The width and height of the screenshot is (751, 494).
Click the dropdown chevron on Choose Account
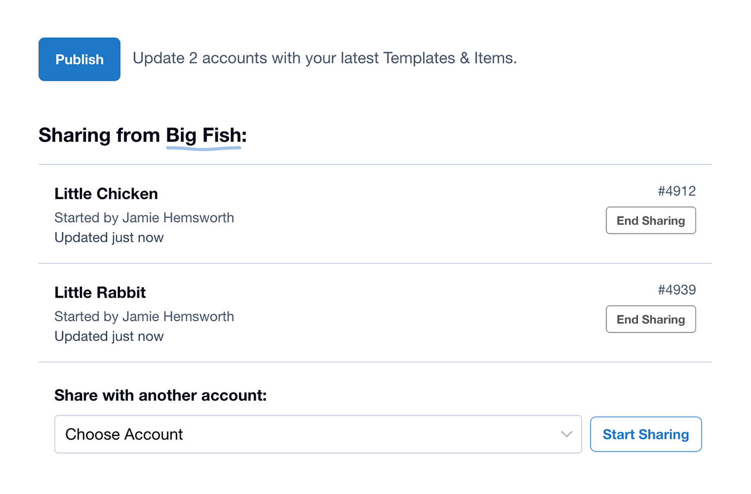tap(566, 434)
